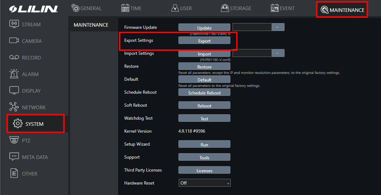381x195 pixels.
Task: Click the Schedule Reboot button
Action: pyautogui.click(x=204, y=92)
